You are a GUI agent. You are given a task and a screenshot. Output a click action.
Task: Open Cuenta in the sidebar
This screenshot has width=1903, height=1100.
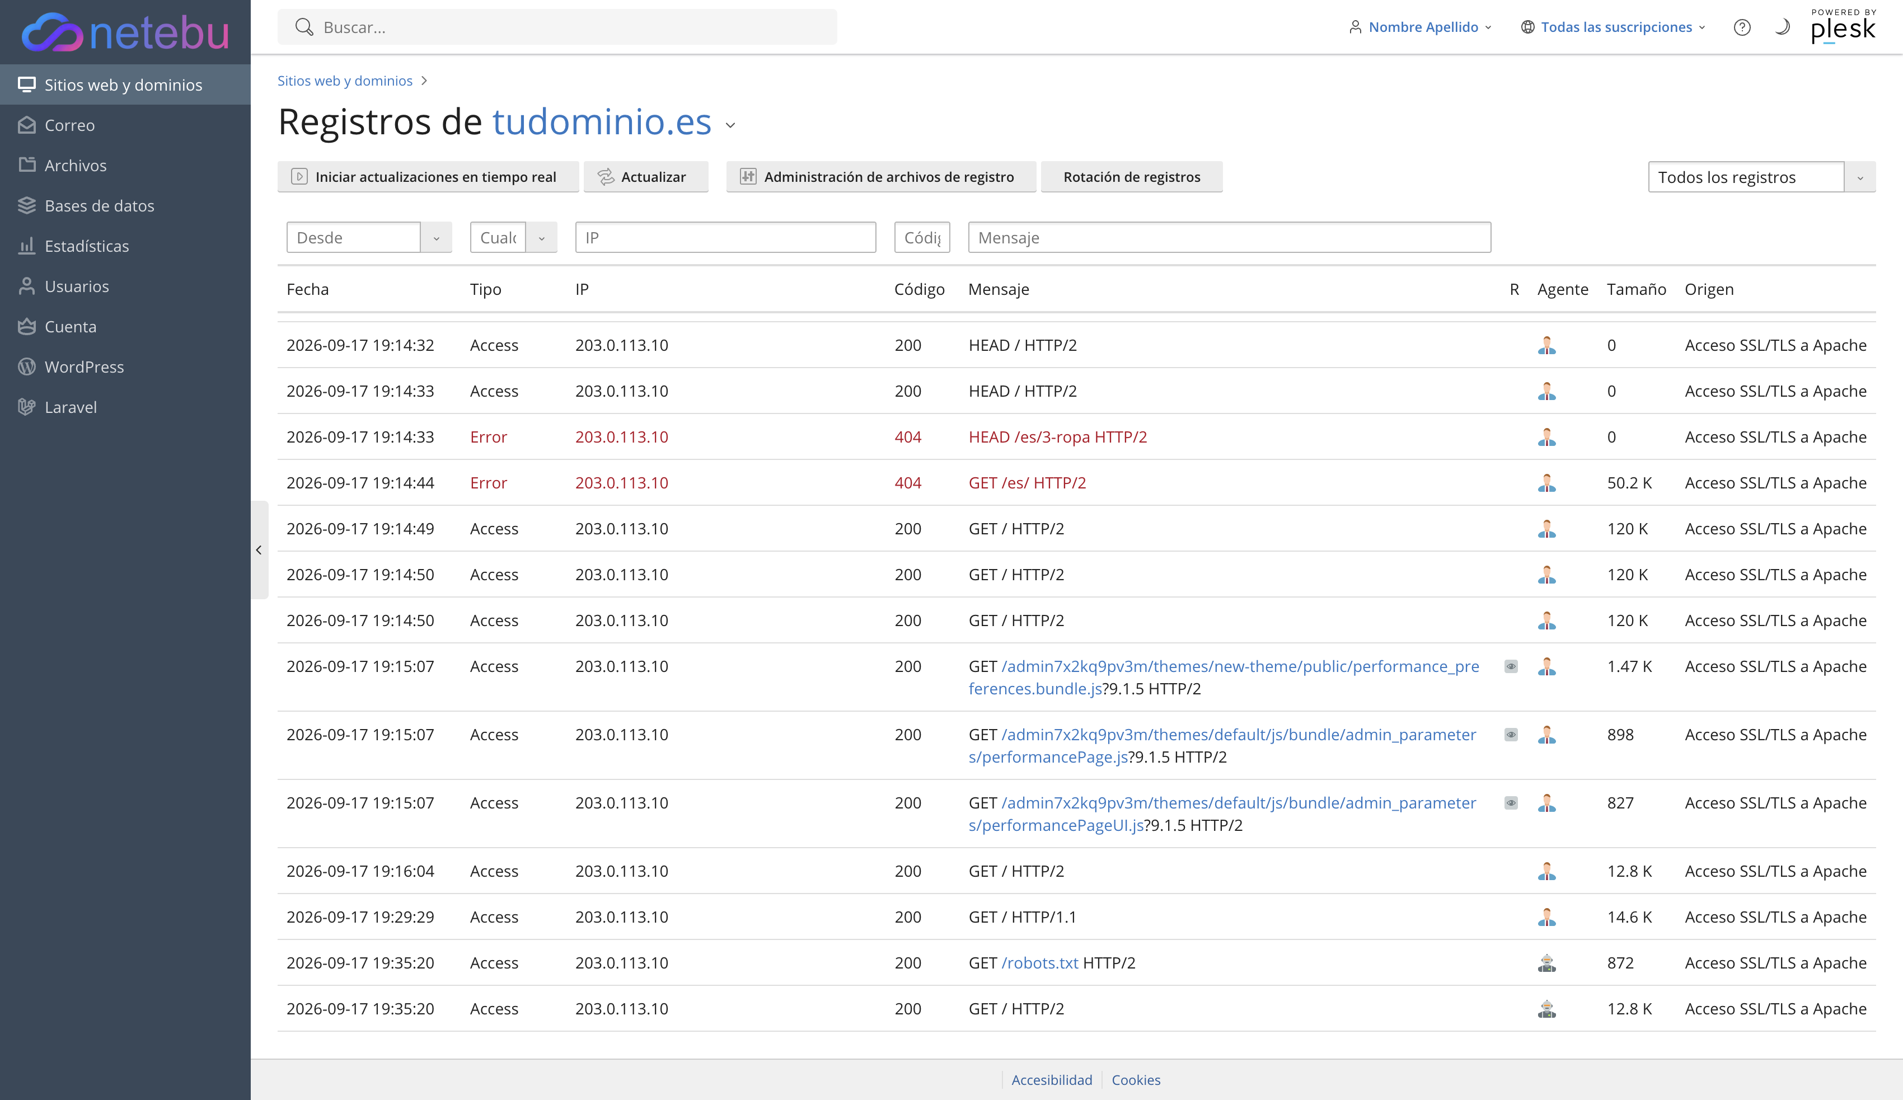pos(125,326)
